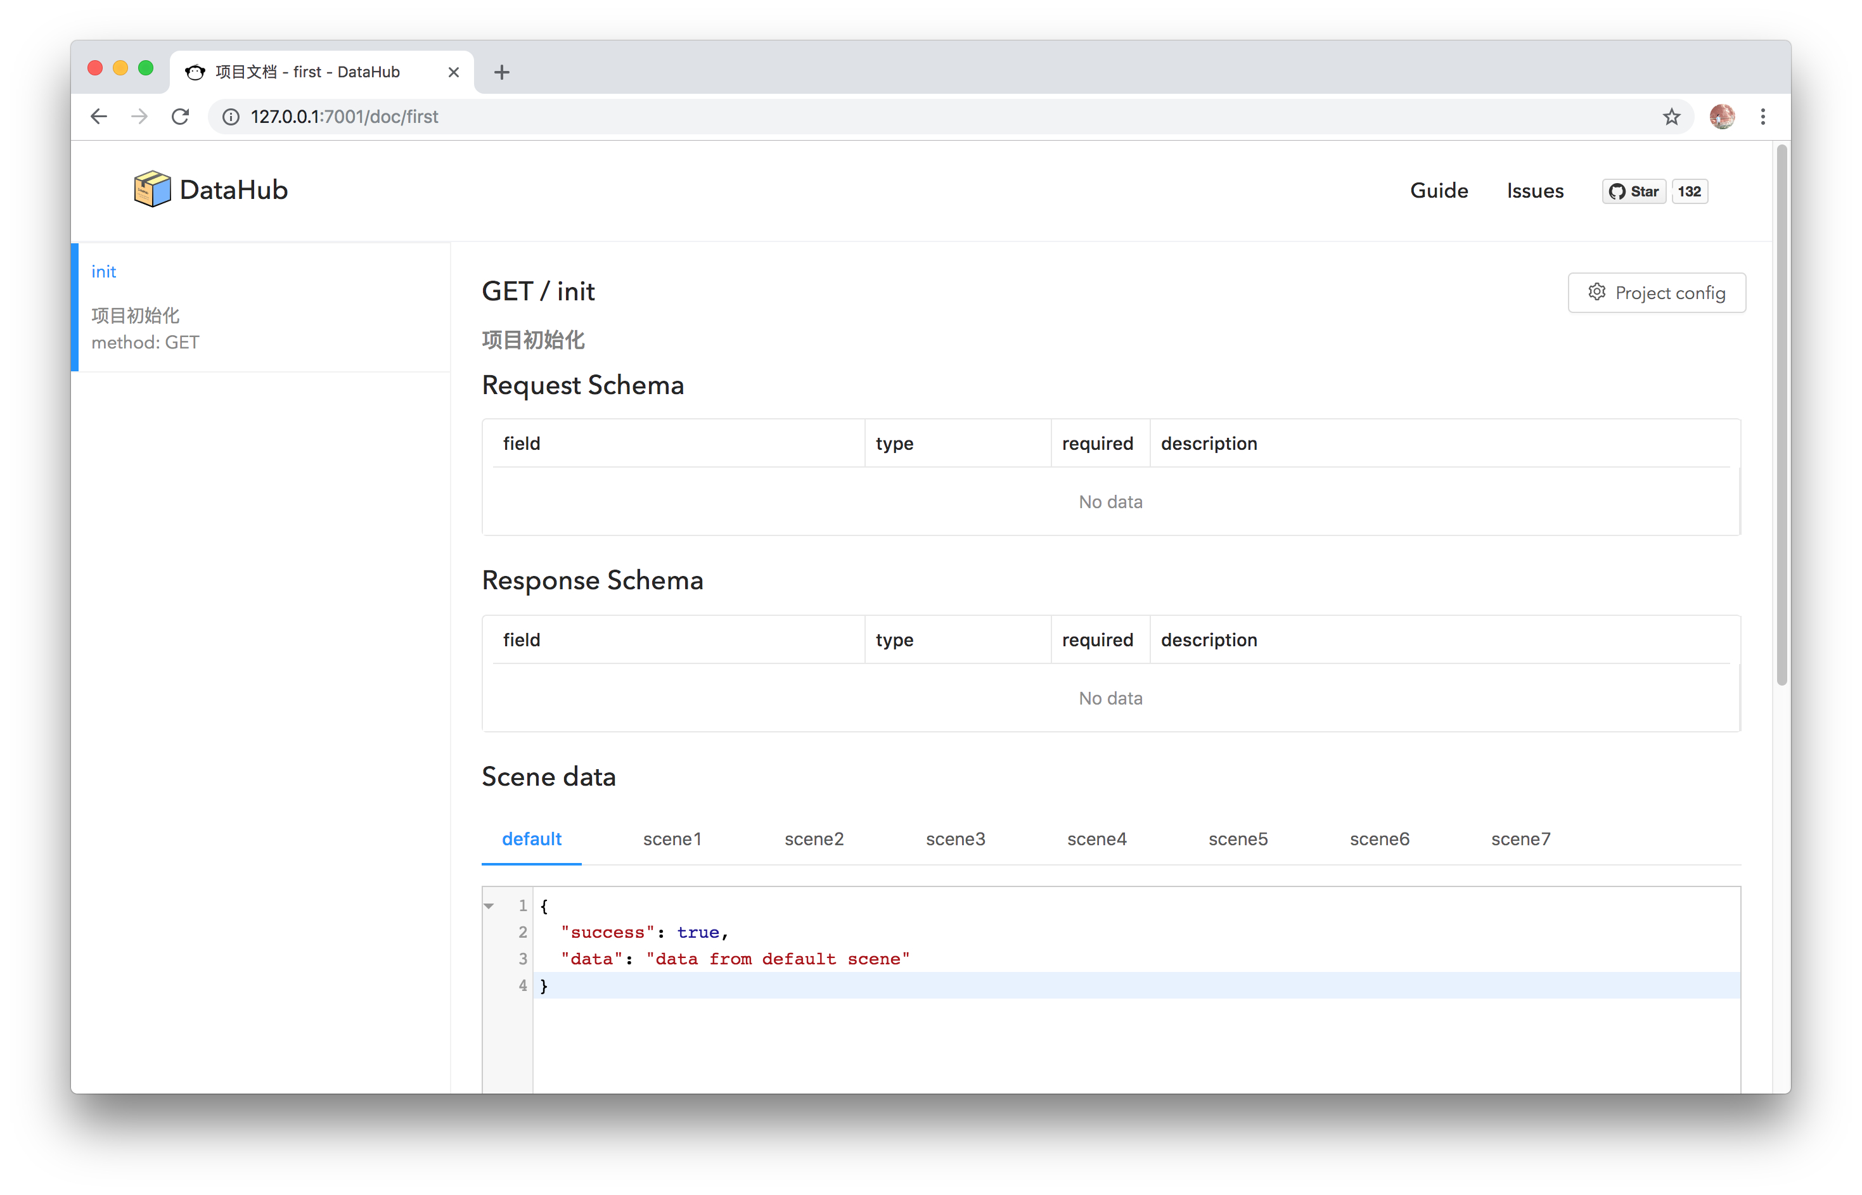View site information icon in address bar
The width and height of the screenshot is (1862, 1195).
231,117
